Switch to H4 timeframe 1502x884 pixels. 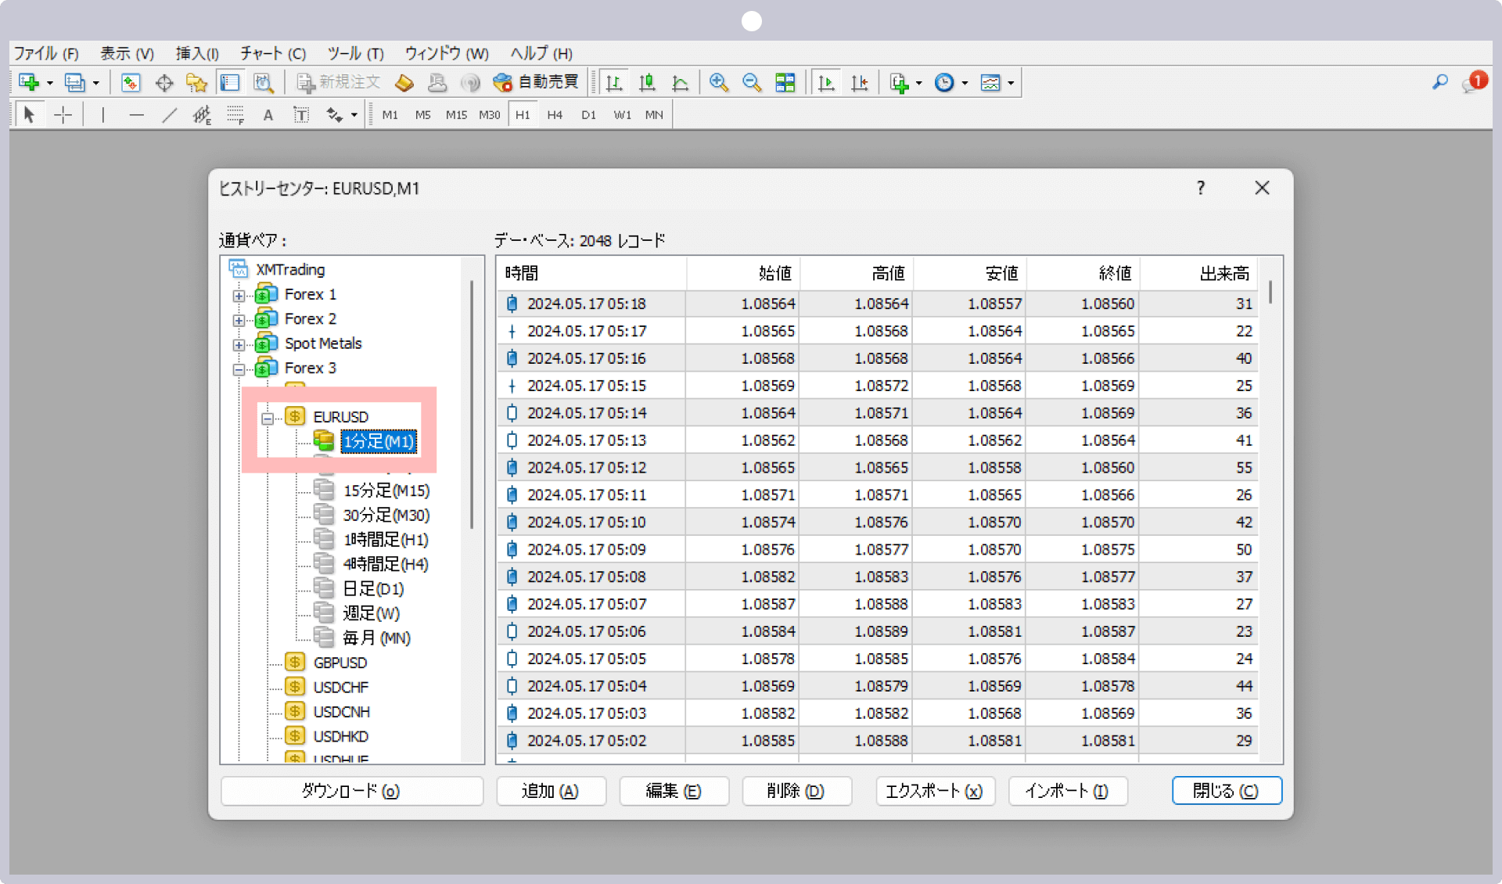click(555, 115)
